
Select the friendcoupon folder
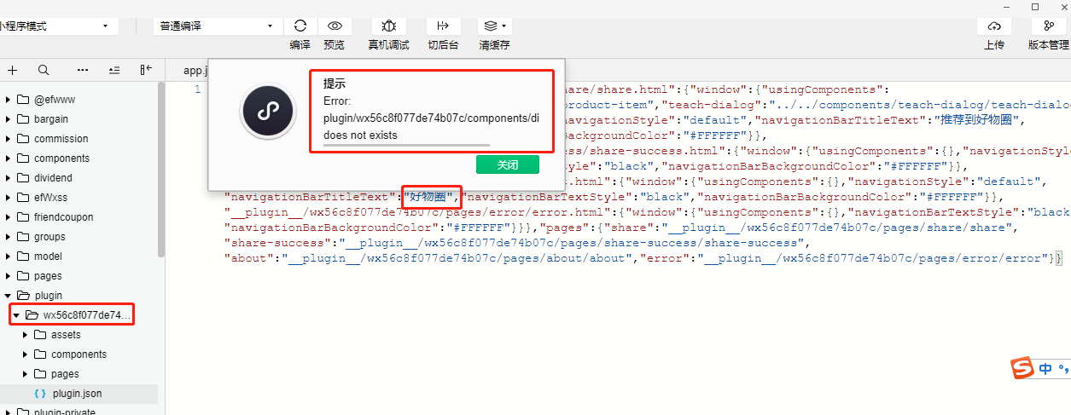click(64, 217)
